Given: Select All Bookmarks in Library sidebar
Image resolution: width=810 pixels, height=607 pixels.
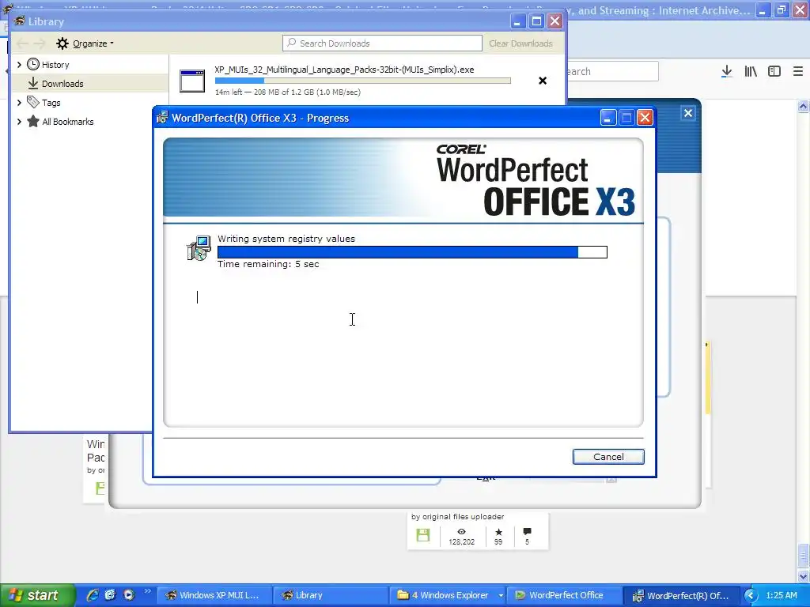Looking at the screenshot, I should coord(68,122).
